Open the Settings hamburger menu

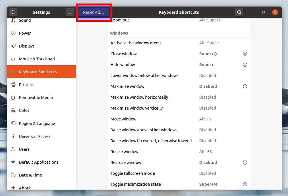click(70, 12)
